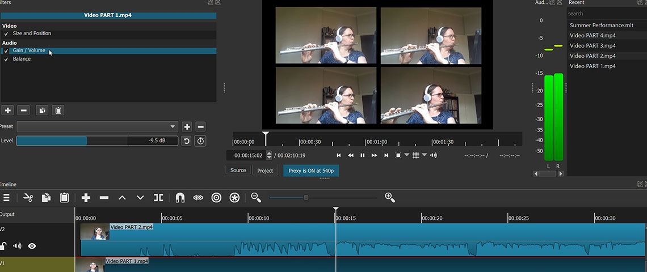The height and width of the screenshot is (272, 647).
Task: Switch to Project tab
Action: click(x=265, y=171)
